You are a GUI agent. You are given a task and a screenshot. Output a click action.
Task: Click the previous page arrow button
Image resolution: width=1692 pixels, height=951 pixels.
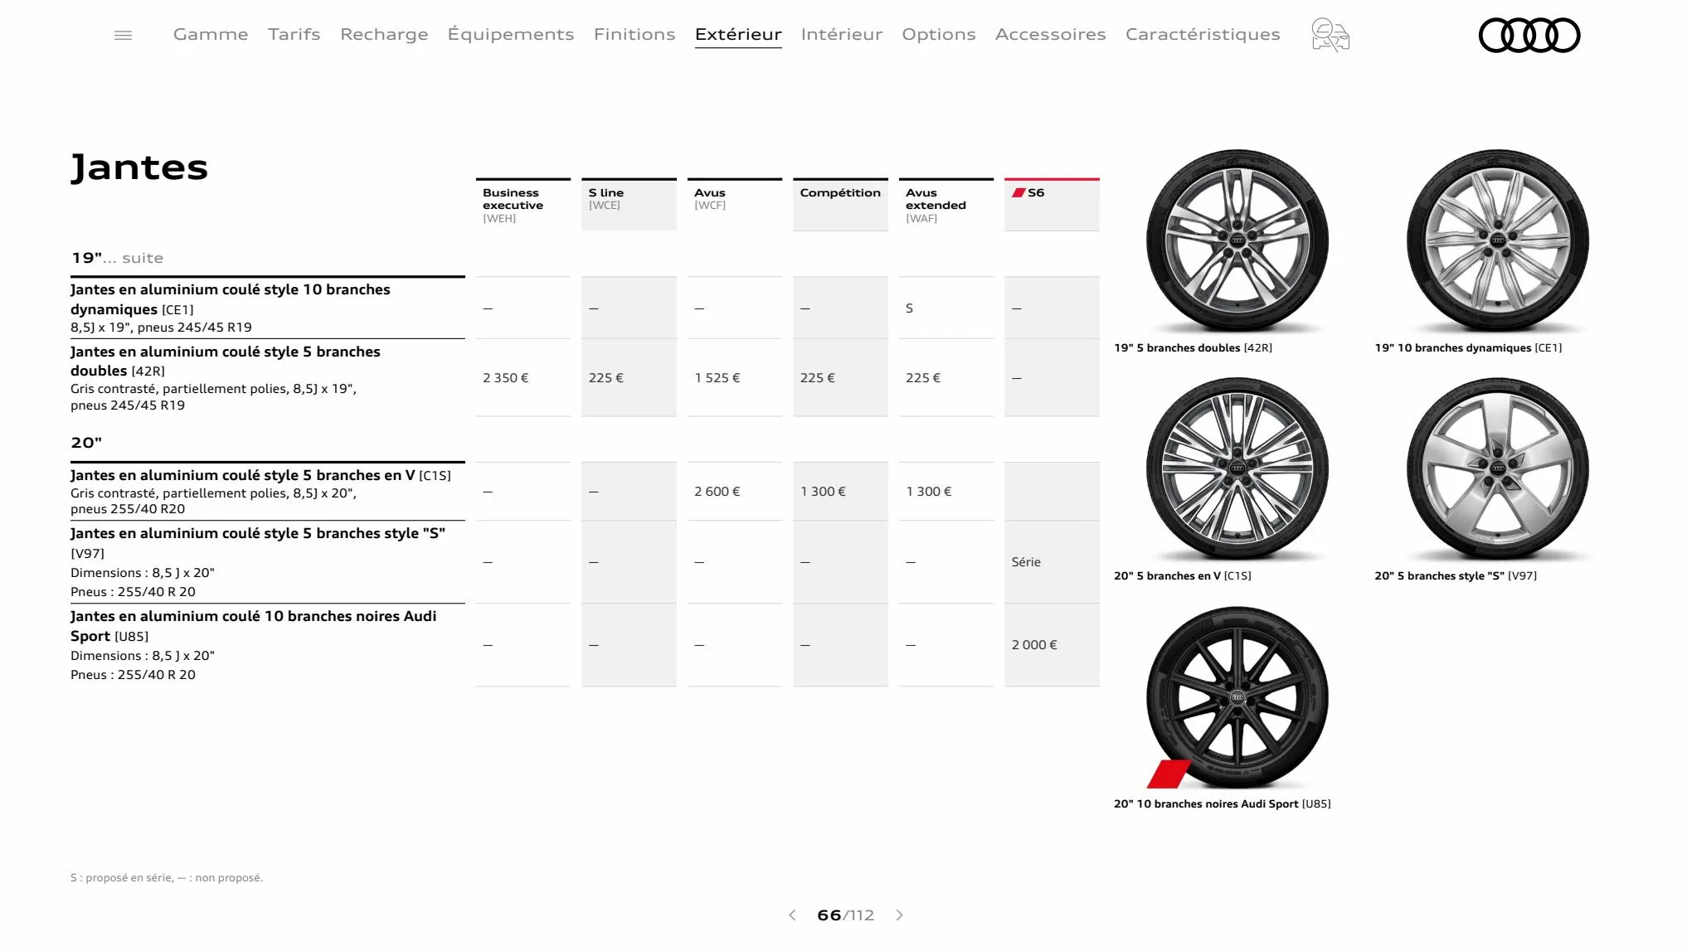(791, 915)
